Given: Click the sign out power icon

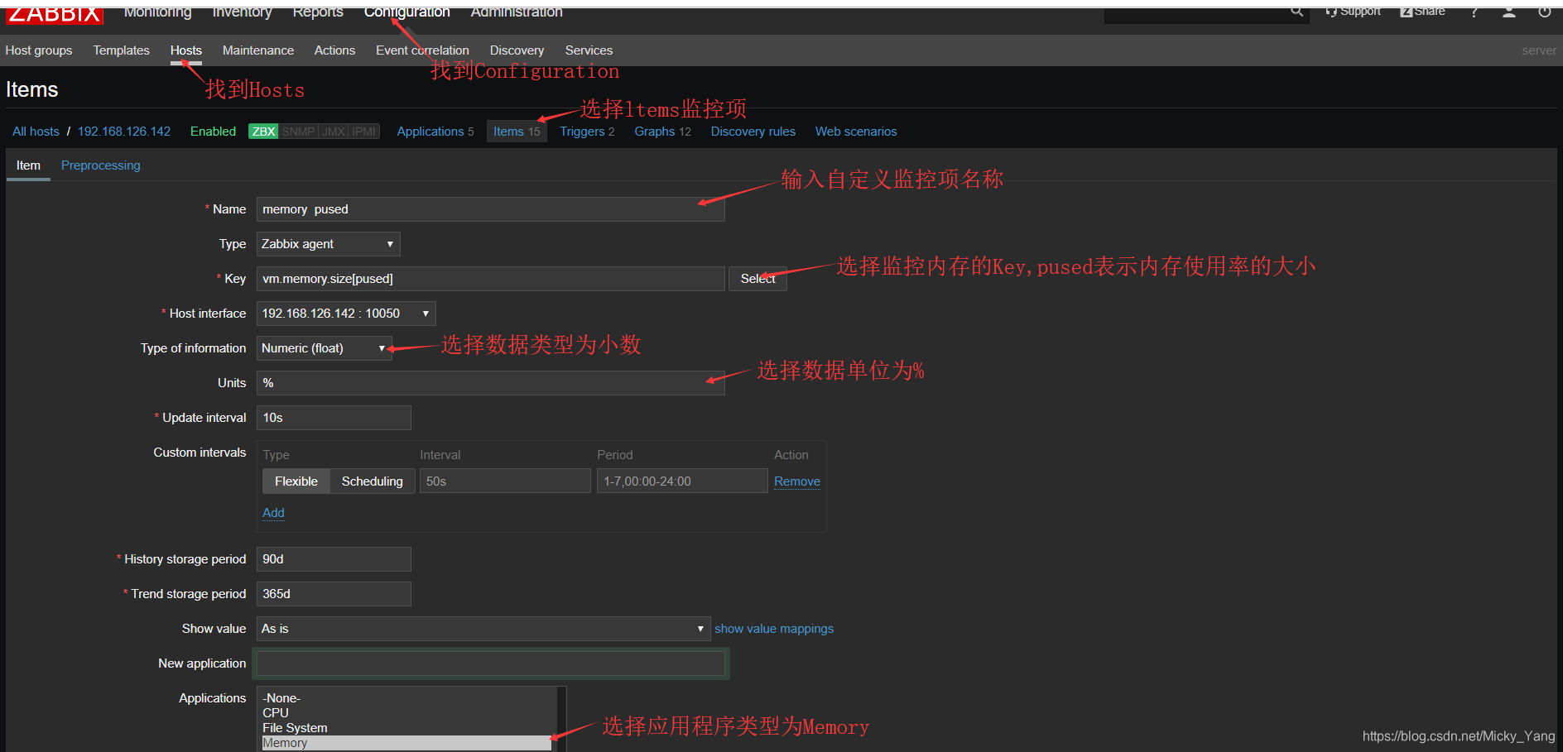Looking at the screenshot, I should pos(1544,12).
